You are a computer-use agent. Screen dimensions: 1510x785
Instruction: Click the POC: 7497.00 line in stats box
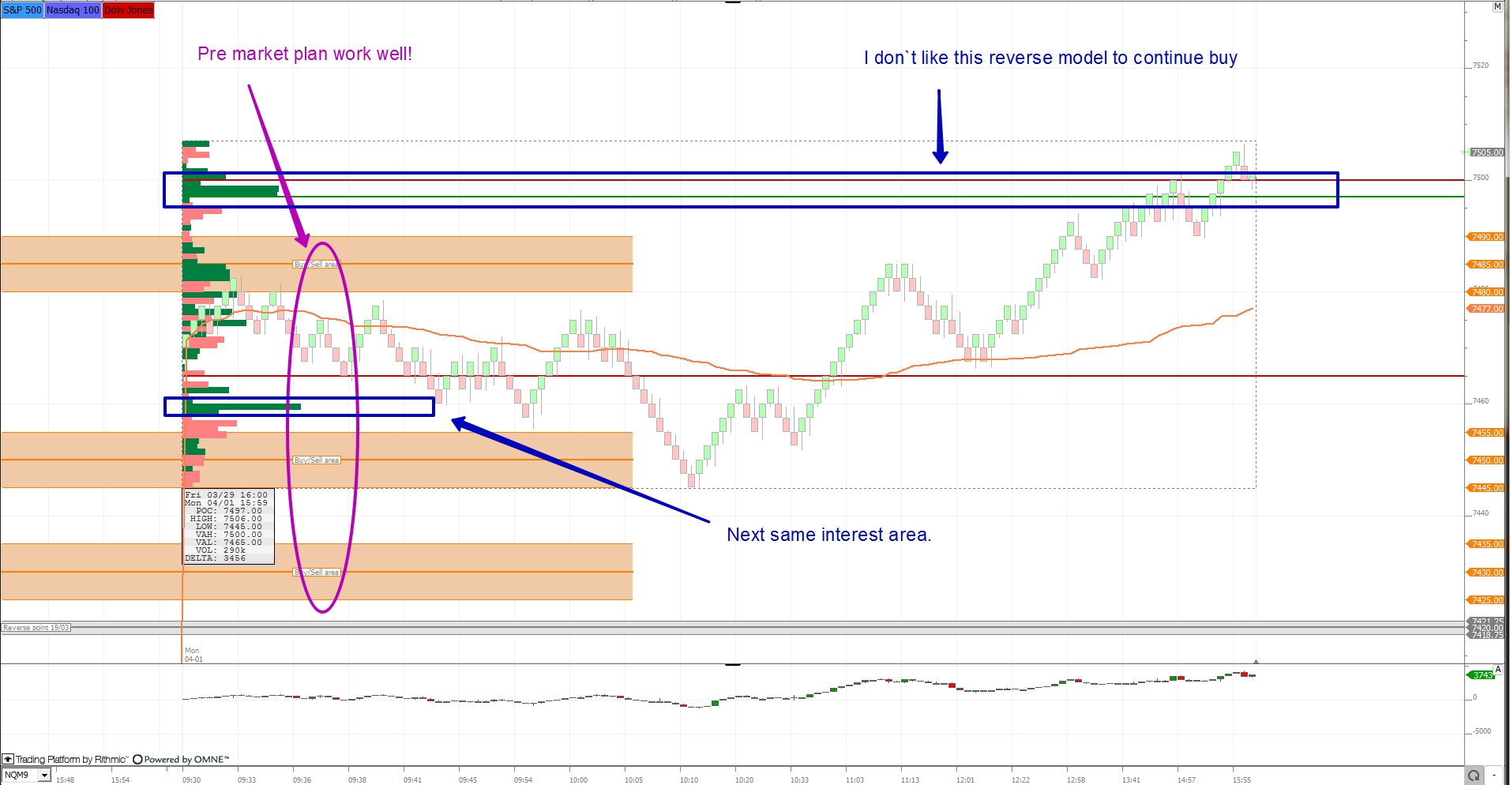click(x=228, y=511)
